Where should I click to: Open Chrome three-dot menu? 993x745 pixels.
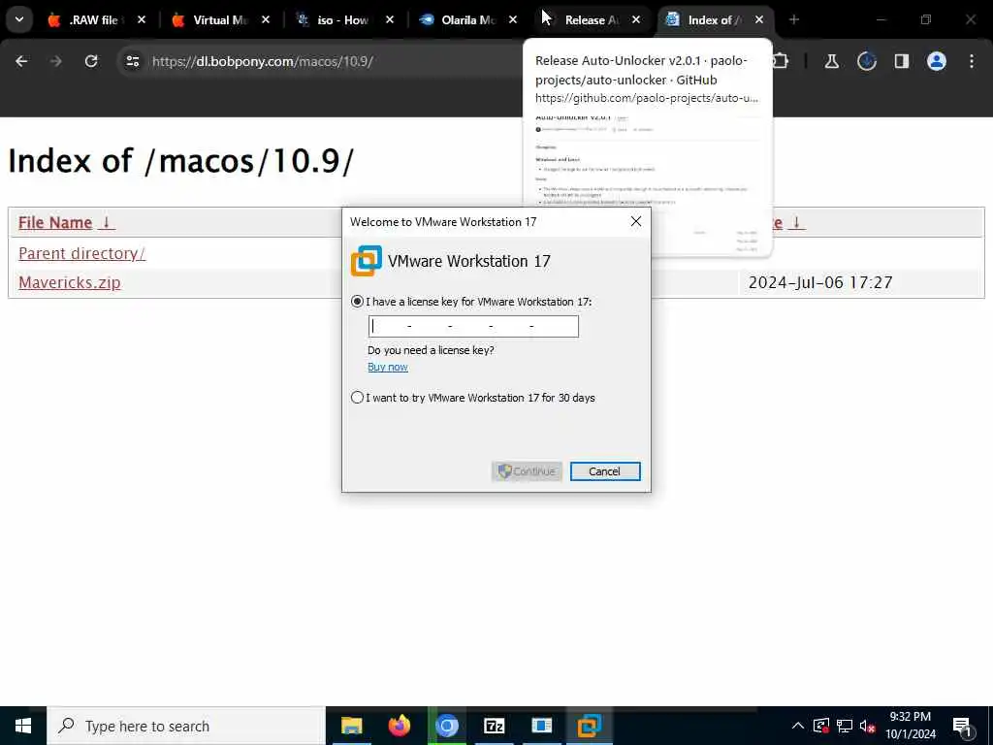coord(972,61)
